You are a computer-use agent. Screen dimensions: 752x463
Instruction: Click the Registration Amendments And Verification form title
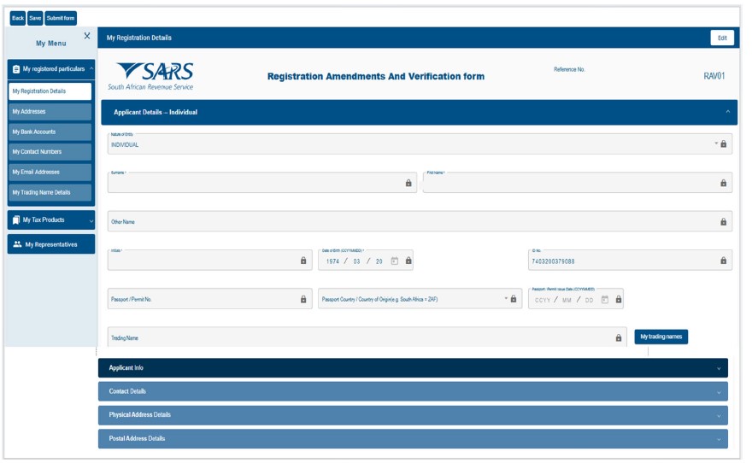tap(375, 76)
